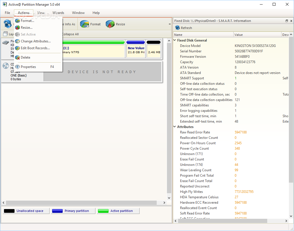The height and width of the screenshot is (231, 294).
Task: Choose Properties F4 from the Actions menu
Action: (x=38, y=67)
